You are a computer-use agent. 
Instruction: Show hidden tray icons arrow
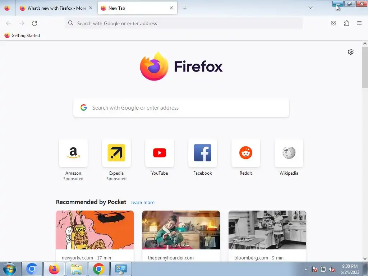[305, 269]
